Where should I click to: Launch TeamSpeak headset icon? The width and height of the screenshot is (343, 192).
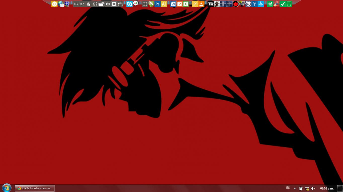248,4
